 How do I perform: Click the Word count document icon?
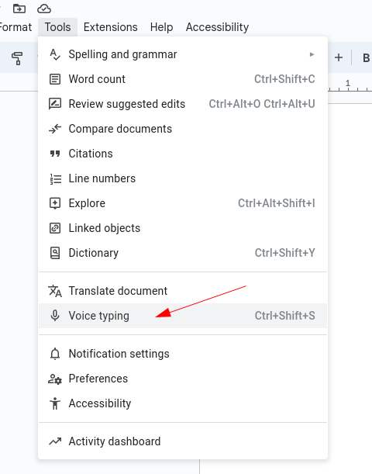55,79
